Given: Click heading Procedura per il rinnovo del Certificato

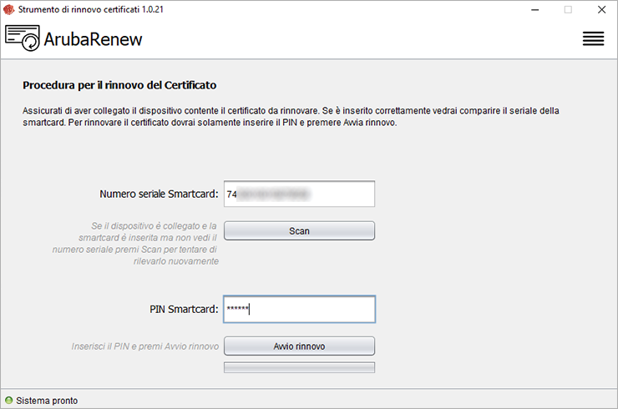Looking at the screenshot, I should coord(119,85).
